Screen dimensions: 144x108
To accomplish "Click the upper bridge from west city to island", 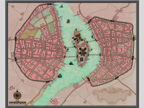I will (x=70, y=47).
